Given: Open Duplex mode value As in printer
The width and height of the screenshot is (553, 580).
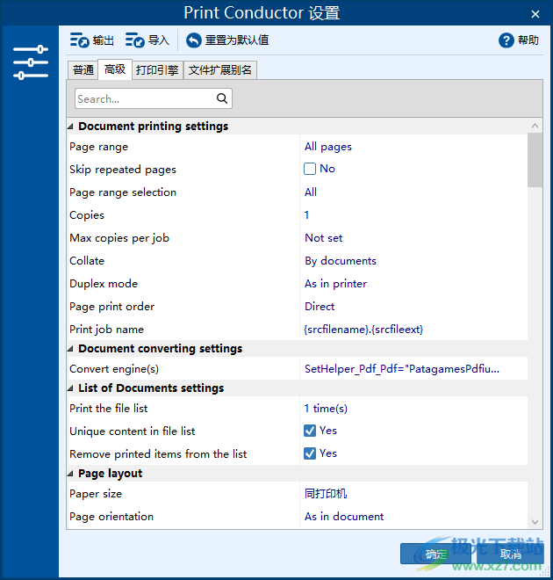Looking at the screenshot, I should [x=335, y=284].
